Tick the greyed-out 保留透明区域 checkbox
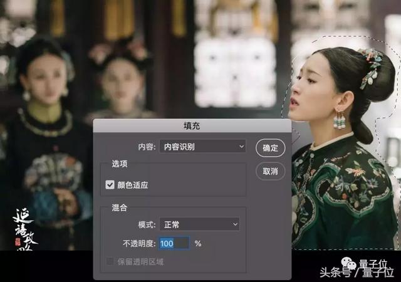401x282 pixels. coord(110,261)
